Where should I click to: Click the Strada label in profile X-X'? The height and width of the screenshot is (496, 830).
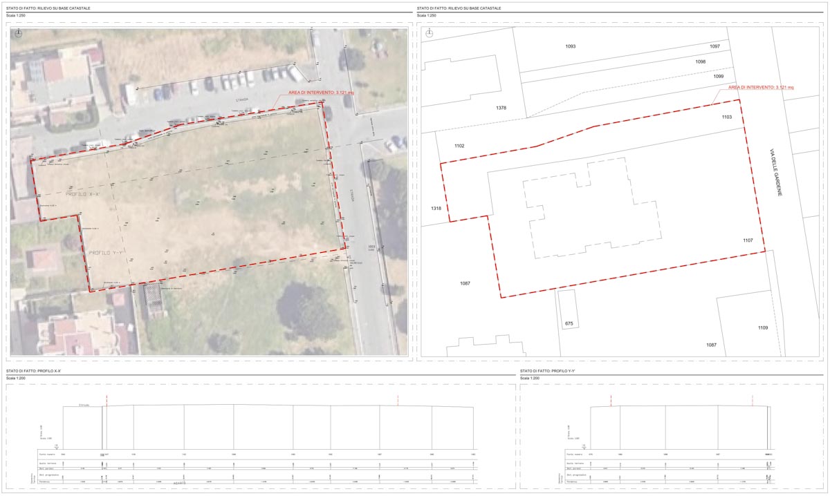pyautogui.click(x=84, y=405)
